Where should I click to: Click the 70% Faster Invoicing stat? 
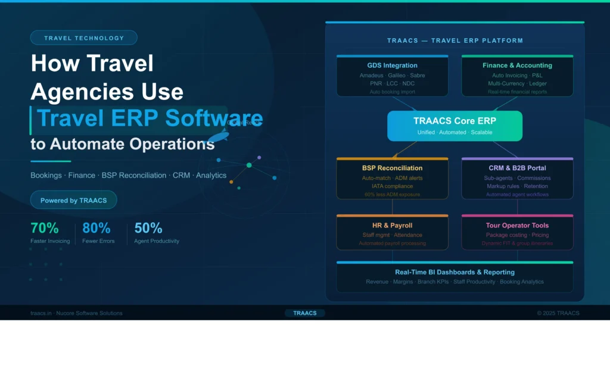50,233
